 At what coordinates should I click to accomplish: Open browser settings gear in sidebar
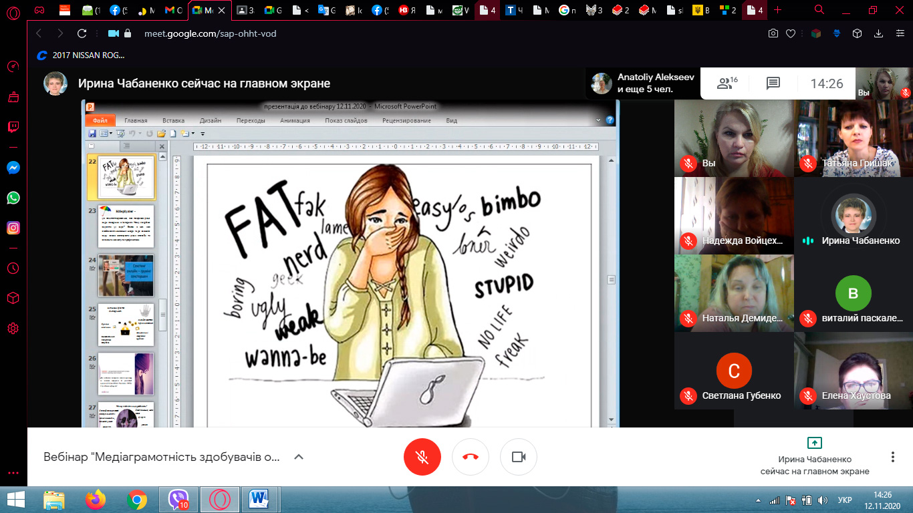13,328
